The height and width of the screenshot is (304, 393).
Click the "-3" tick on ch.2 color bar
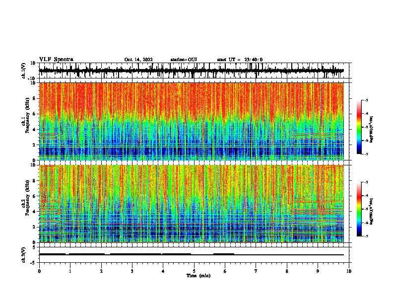coord(366,182)
